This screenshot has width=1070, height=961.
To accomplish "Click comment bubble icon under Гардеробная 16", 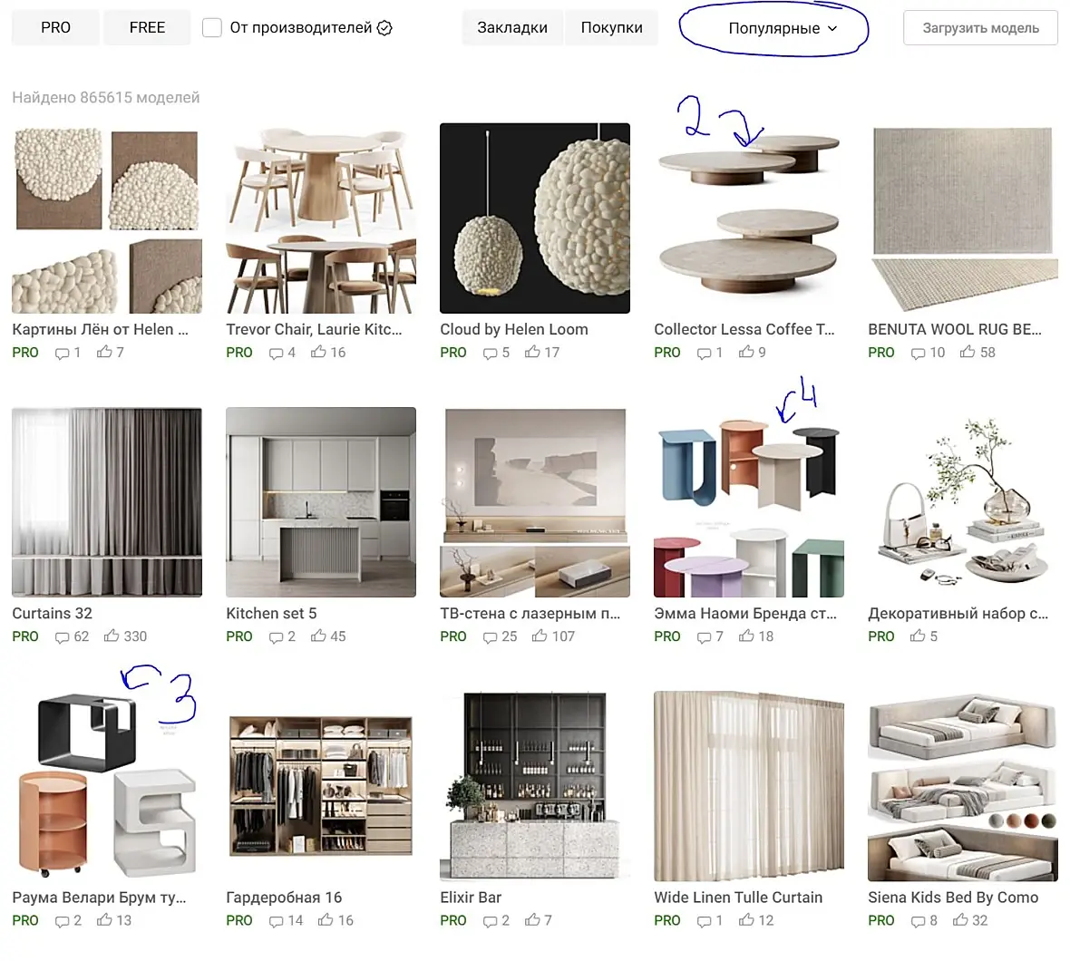I will [x=276, y=921].
